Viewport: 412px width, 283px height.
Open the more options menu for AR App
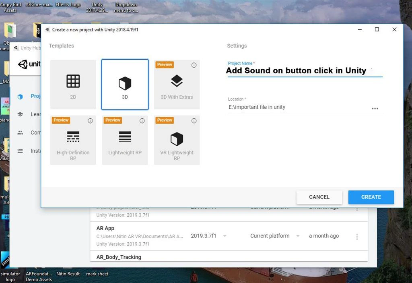pos(357,237)
